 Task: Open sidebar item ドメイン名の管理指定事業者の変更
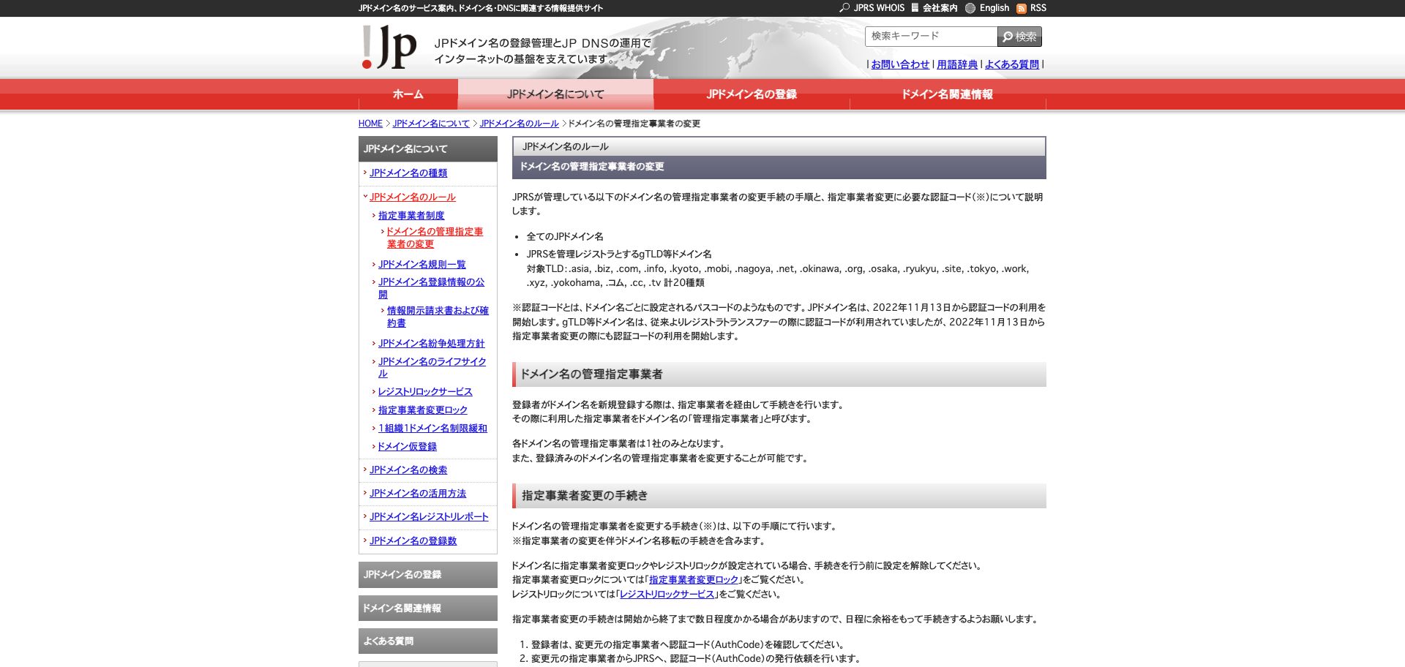click(435, 238)
